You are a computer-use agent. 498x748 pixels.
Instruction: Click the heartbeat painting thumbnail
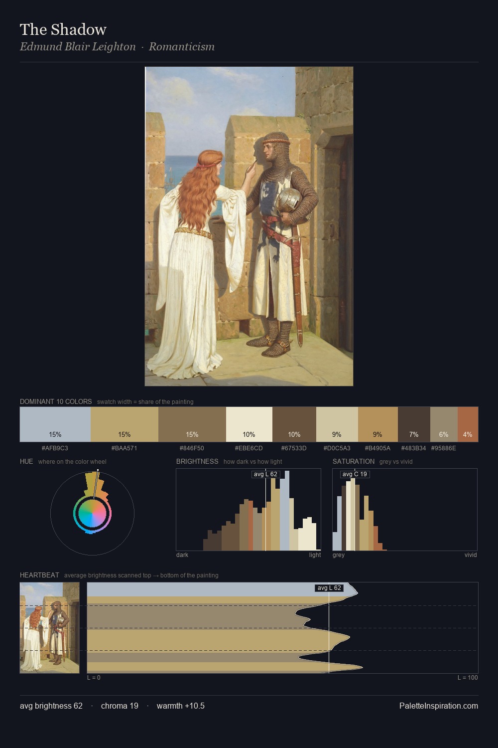[49, 628]
